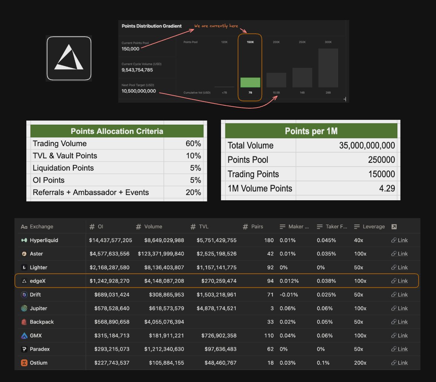Click the edgeX triangle logo tile

pos(69,59)
